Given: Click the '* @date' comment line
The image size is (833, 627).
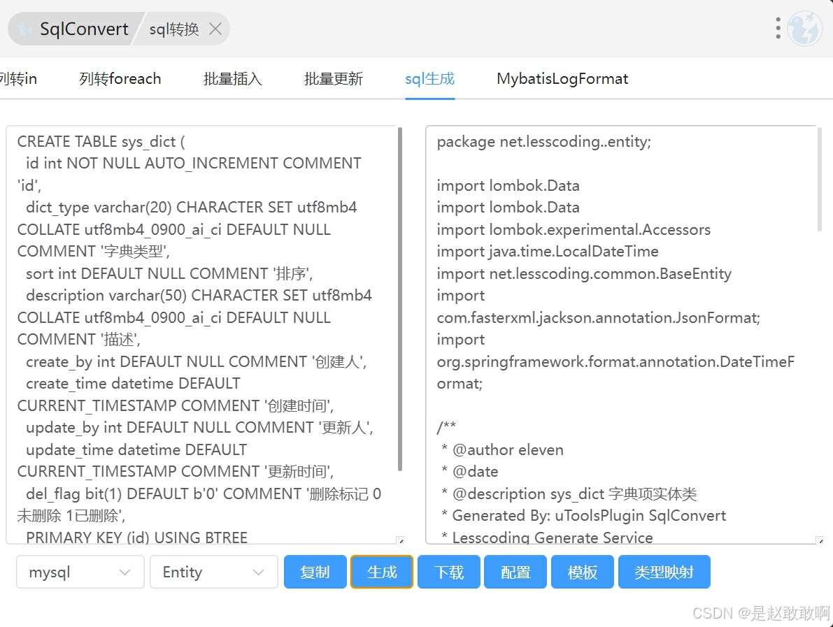Looking at the screenshot, I should 469,471.
